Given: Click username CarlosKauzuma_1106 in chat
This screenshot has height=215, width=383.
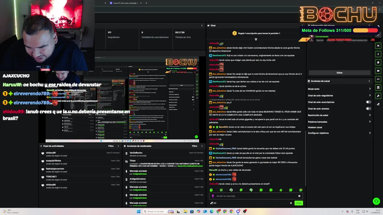Looking at the screenshot, I should pyautogui.click(x=226, y=148).
